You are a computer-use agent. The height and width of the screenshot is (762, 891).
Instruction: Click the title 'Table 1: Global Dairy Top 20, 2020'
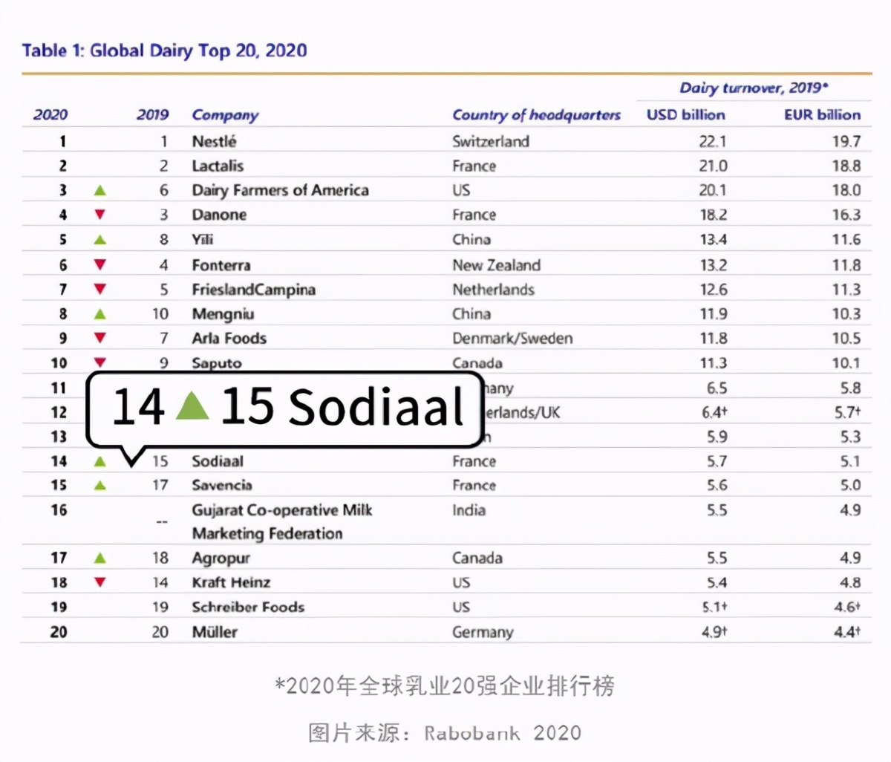[164, 51]
